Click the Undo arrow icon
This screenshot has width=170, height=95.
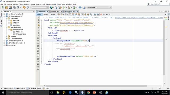point(24,8)
